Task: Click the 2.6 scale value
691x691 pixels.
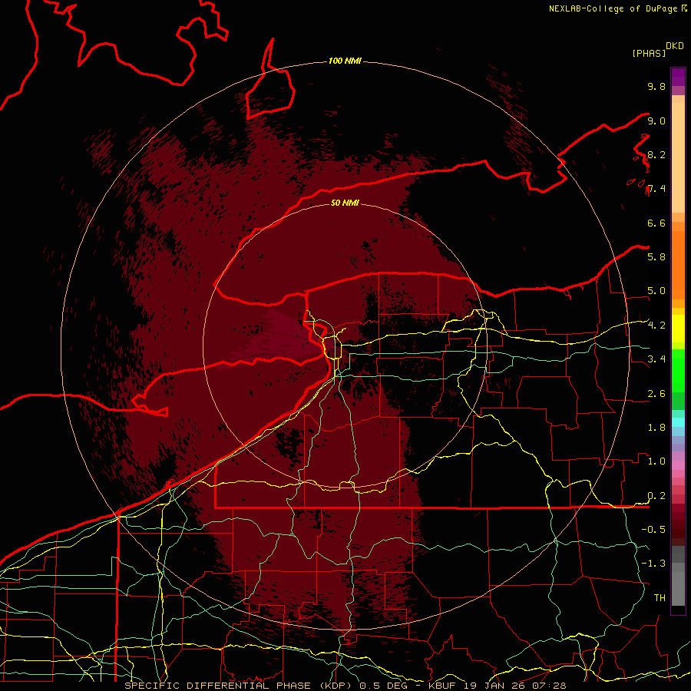Action: point(656,393)
